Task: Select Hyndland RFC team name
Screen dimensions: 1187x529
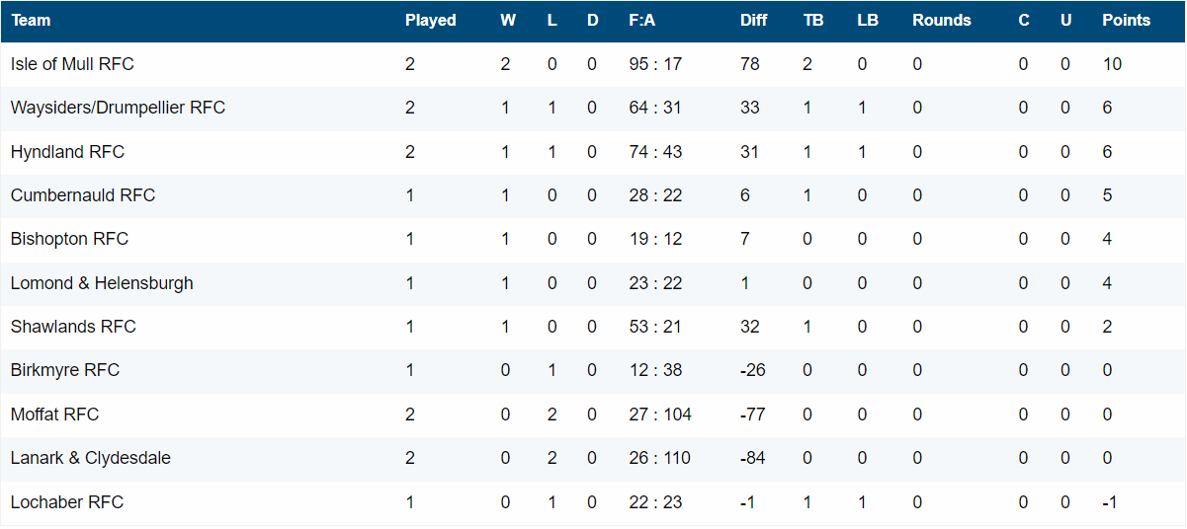Action: (x=67, y=152)
